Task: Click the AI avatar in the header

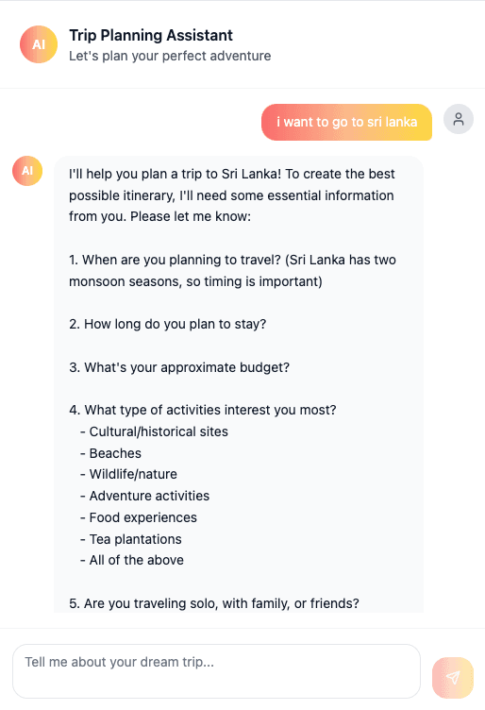Action: click(39, 44)
